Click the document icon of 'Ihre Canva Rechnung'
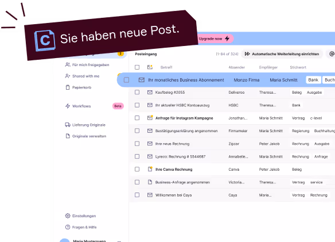335x242 pixels. coord(150,169)
